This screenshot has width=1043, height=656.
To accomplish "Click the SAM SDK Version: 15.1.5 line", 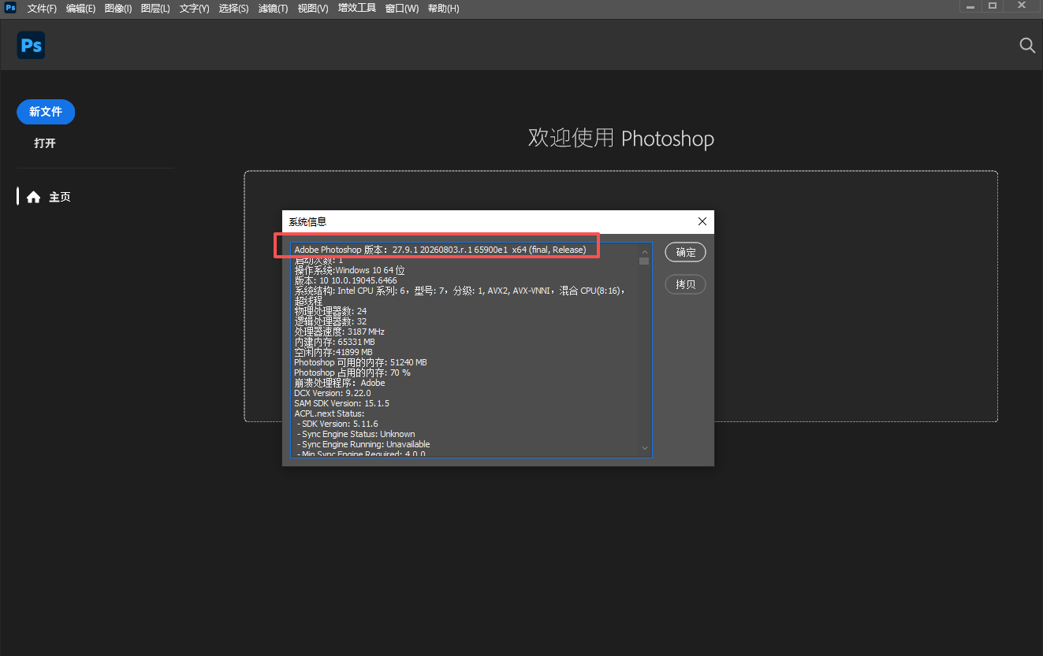I will pyautogui.click(x=341, y=403).
